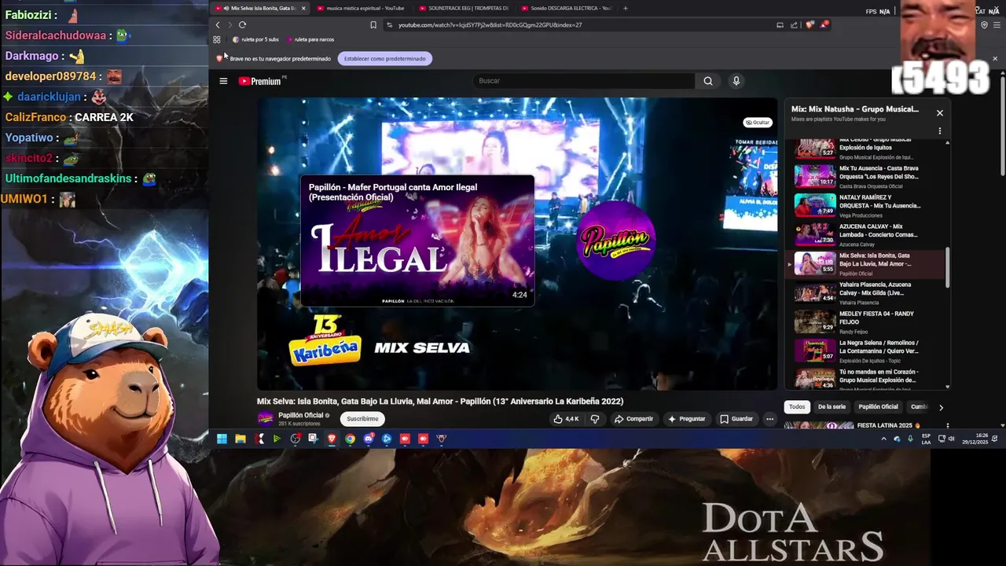1006x566 pixels.
Task: Open the YouTube guide hamburger menu
Action: [223, 81]
